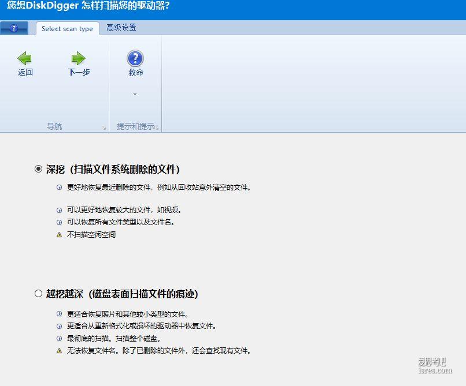
Task: Click the blue question mark application button
Action: point(14,28)
